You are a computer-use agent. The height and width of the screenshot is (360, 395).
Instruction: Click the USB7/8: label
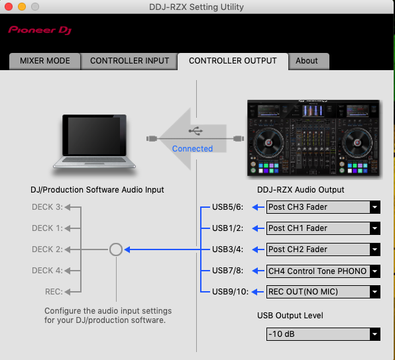(x=228, y=271)
